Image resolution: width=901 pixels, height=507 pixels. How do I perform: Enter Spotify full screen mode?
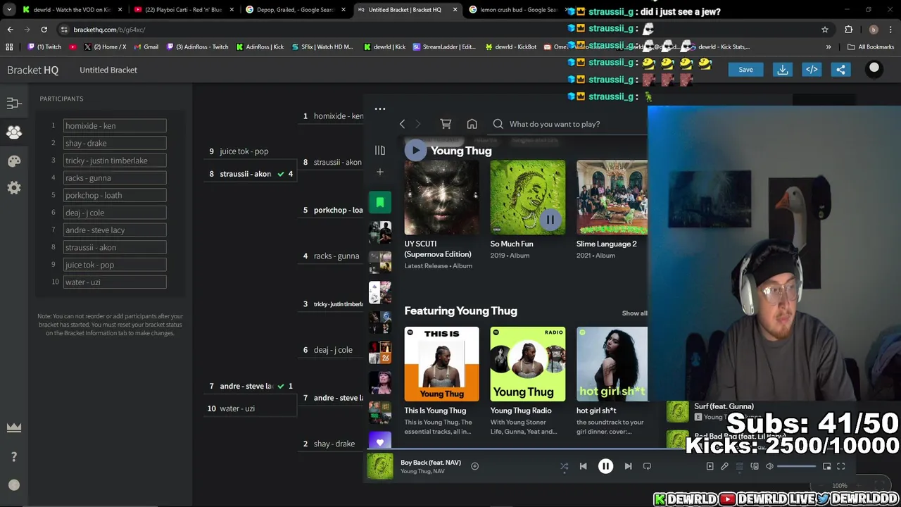tap(840, 466)
